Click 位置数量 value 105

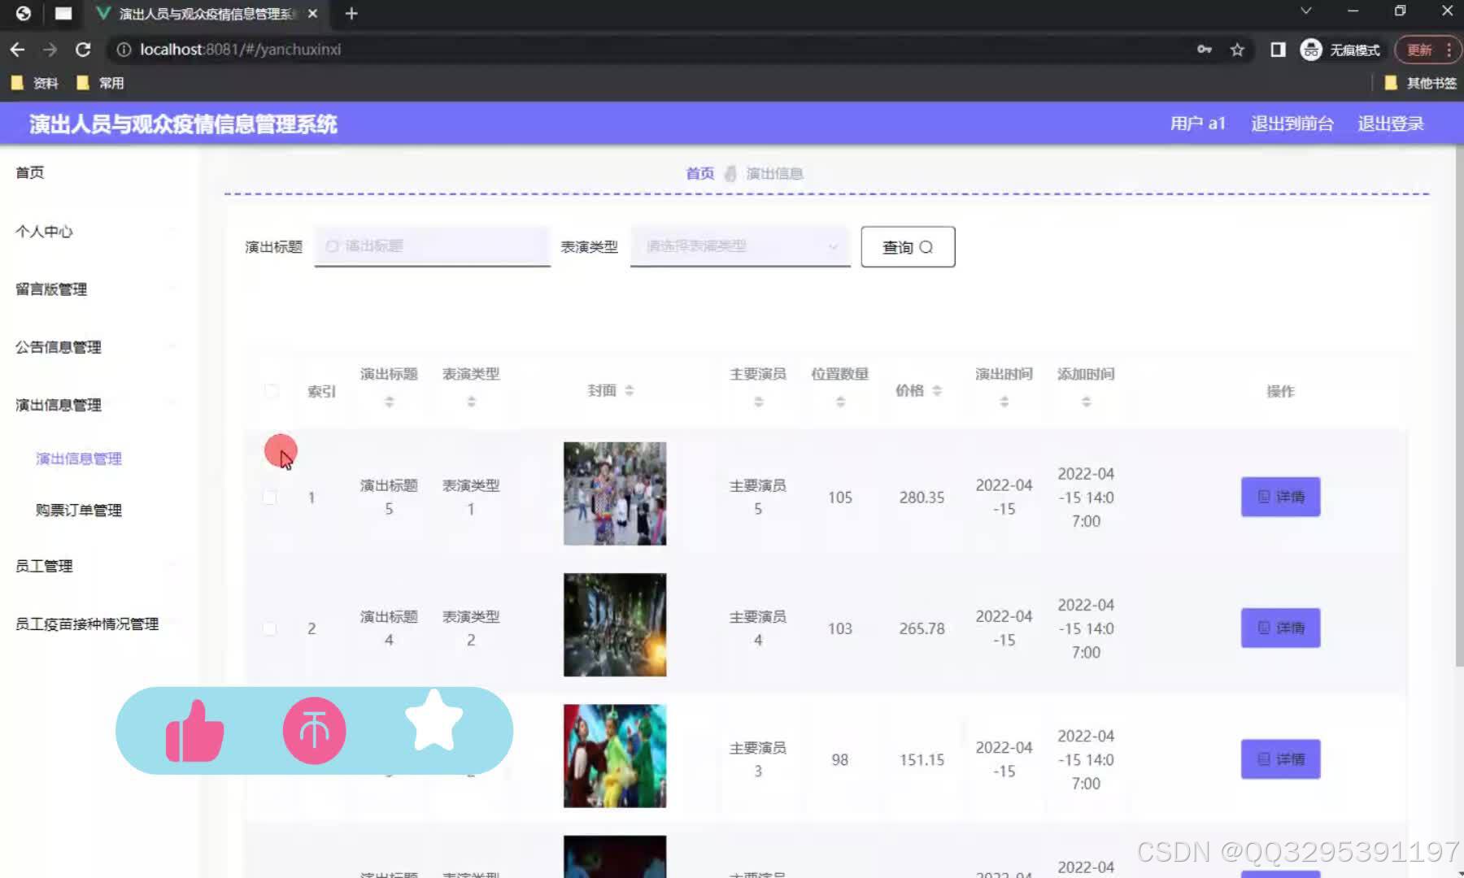tap(840, 498)
